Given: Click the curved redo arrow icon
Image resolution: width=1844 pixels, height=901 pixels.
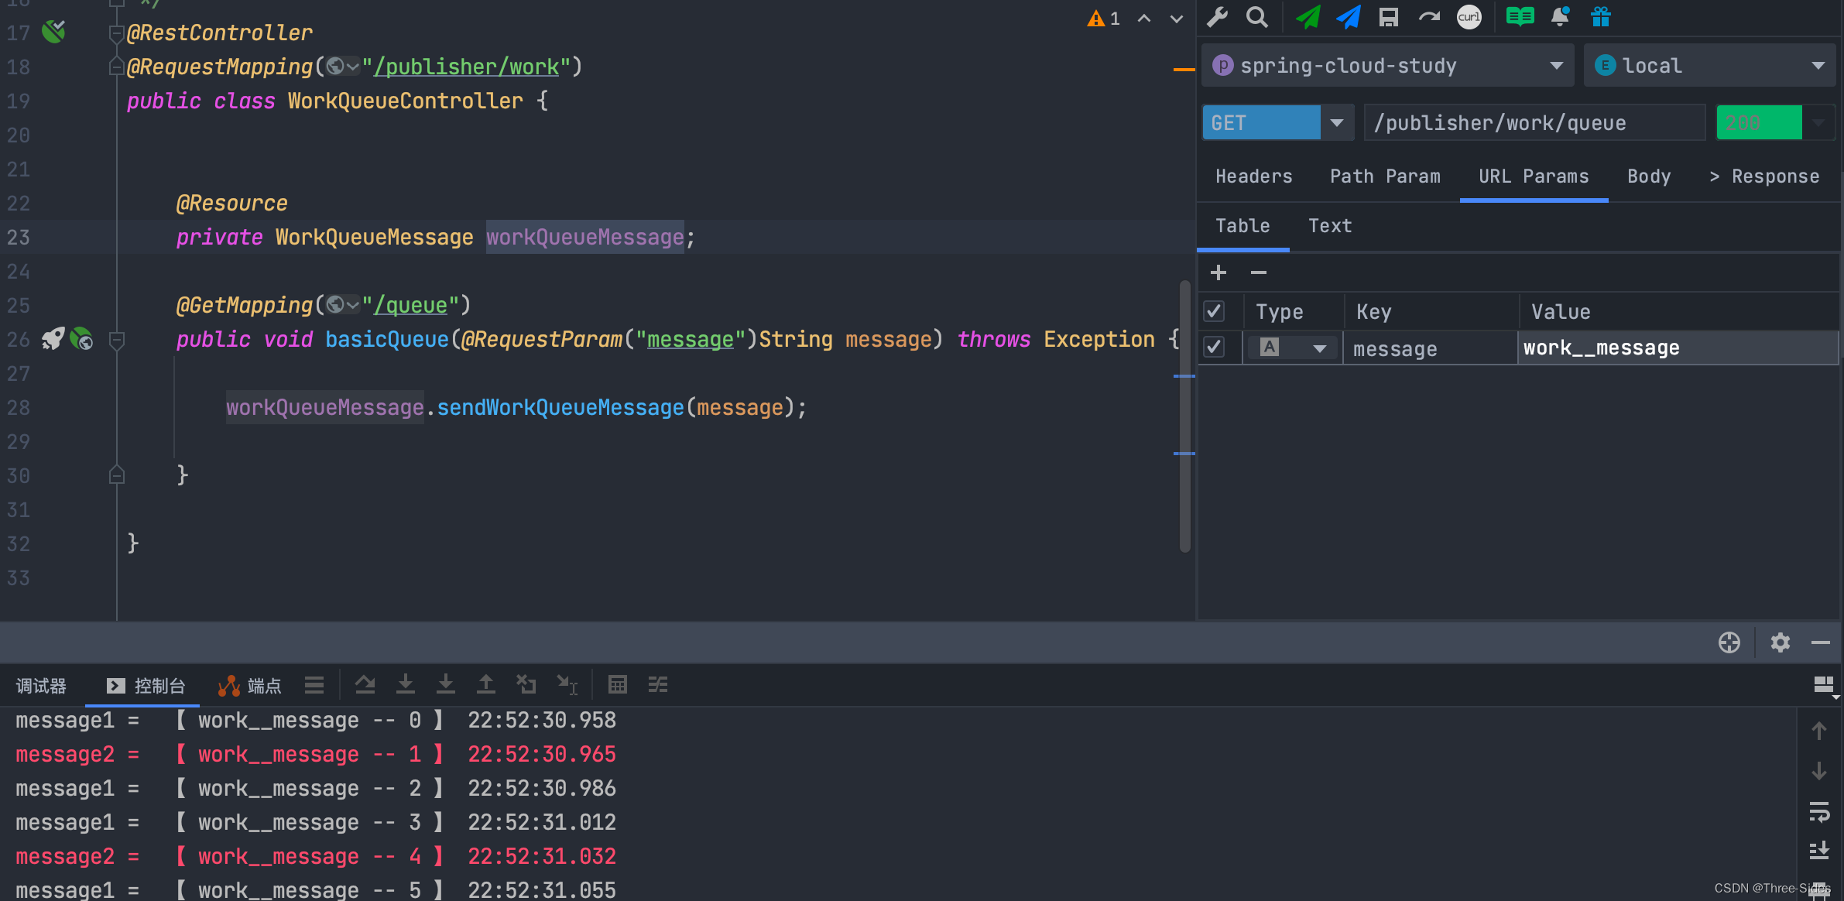Looking at the screenshot, I should (1429, 17).
